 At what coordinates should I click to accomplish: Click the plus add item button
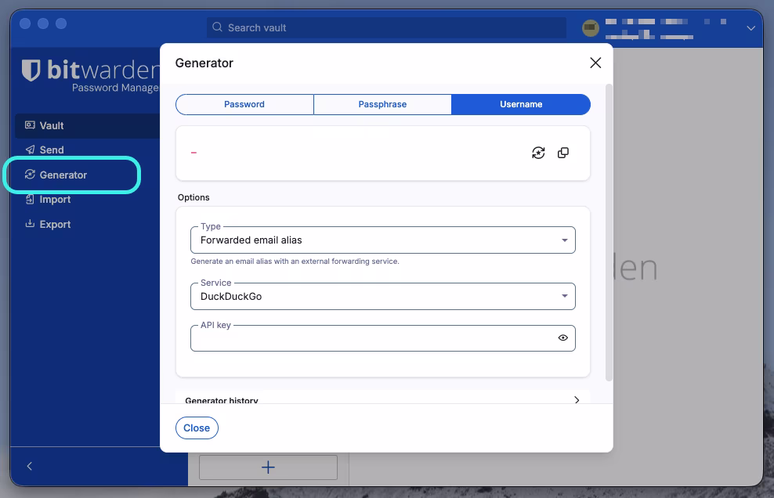[268, 467]
